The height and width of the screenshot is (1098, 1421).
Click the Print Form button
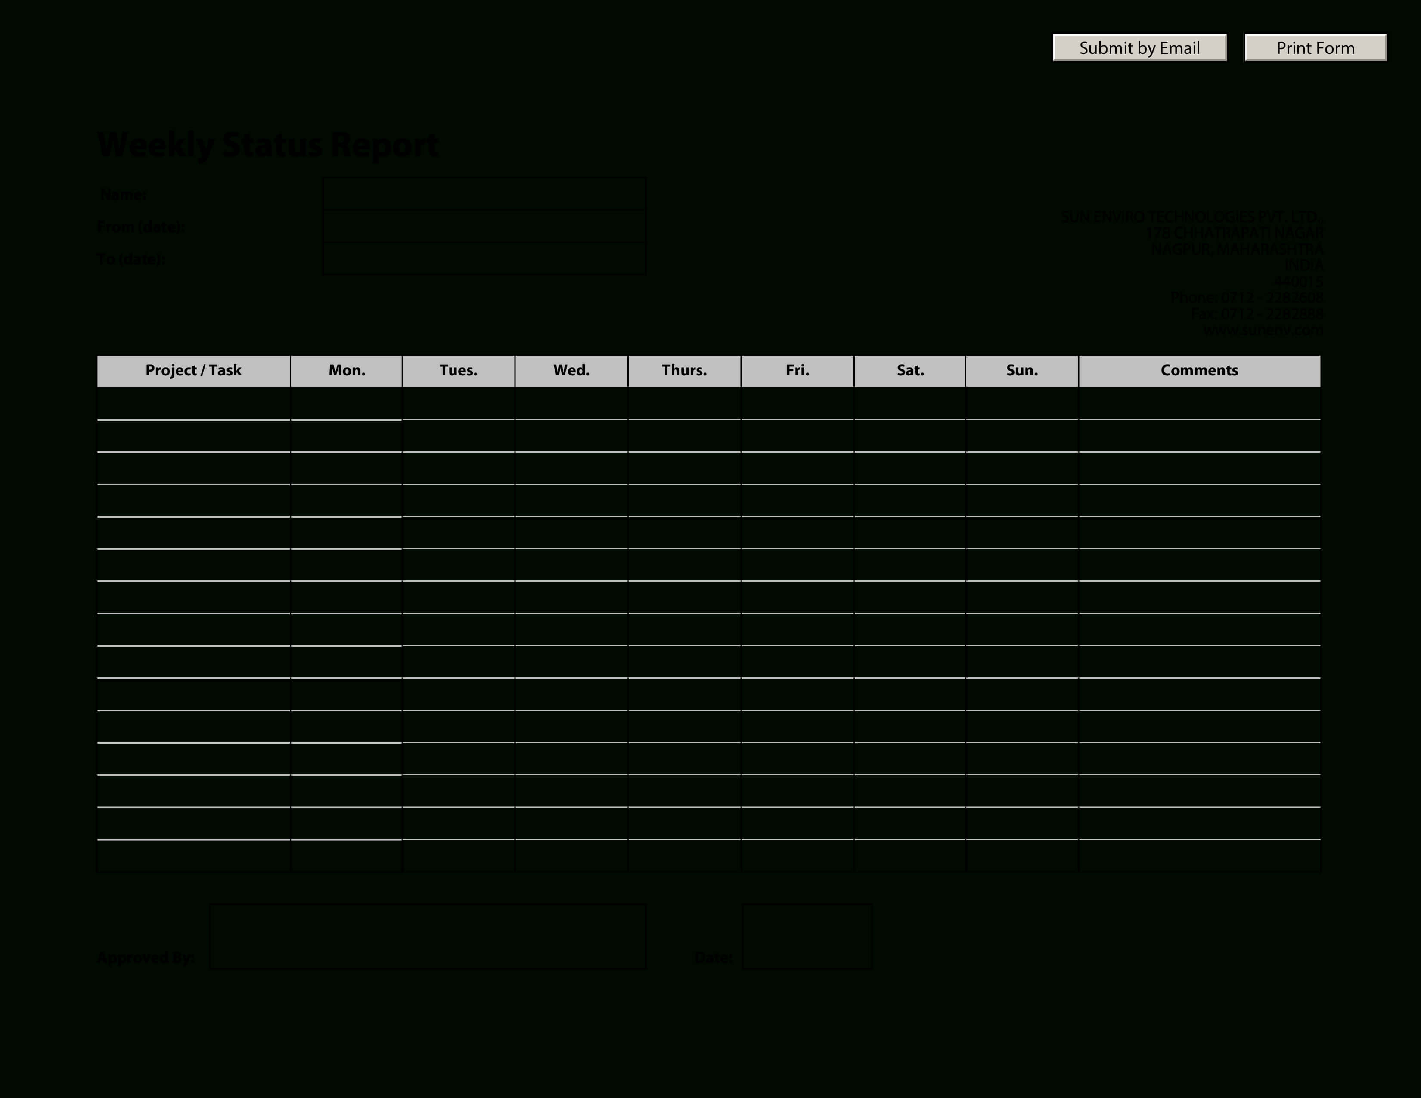coord(1316,47)
